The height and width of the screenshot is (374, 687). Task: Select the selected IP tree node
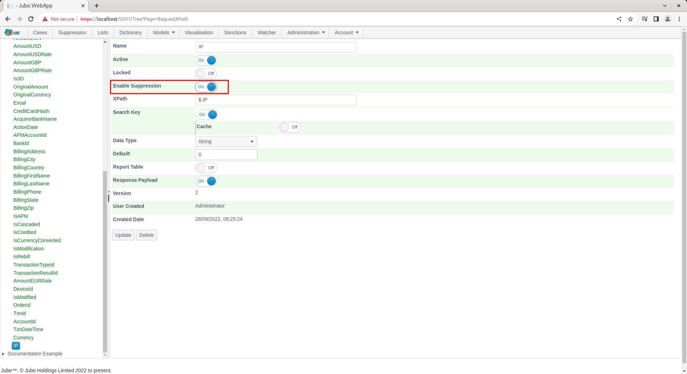click(16, 346)
